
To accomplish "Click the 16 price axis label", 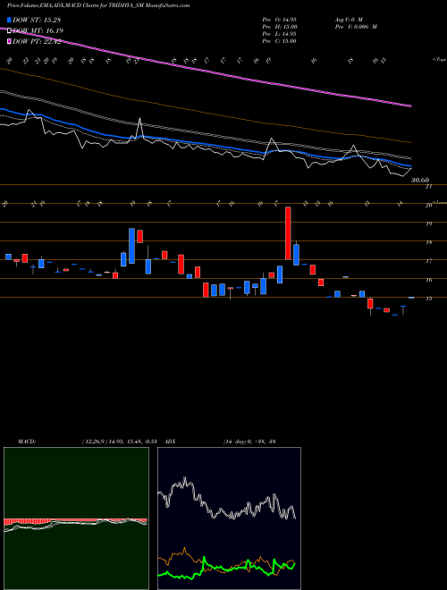I will click(428, 280).
